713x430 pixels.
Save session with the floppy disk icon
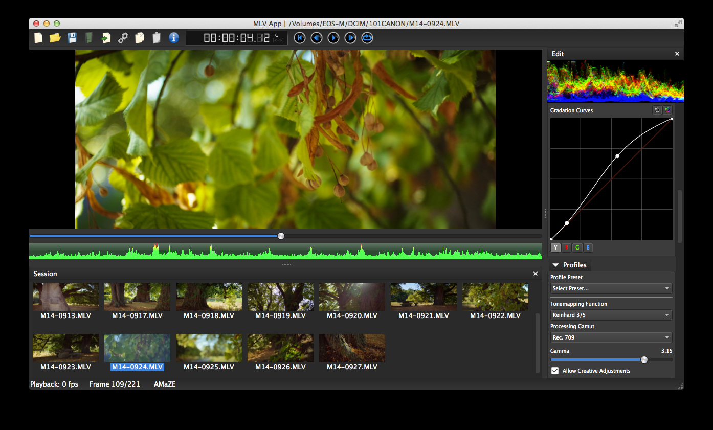point(72,38)
